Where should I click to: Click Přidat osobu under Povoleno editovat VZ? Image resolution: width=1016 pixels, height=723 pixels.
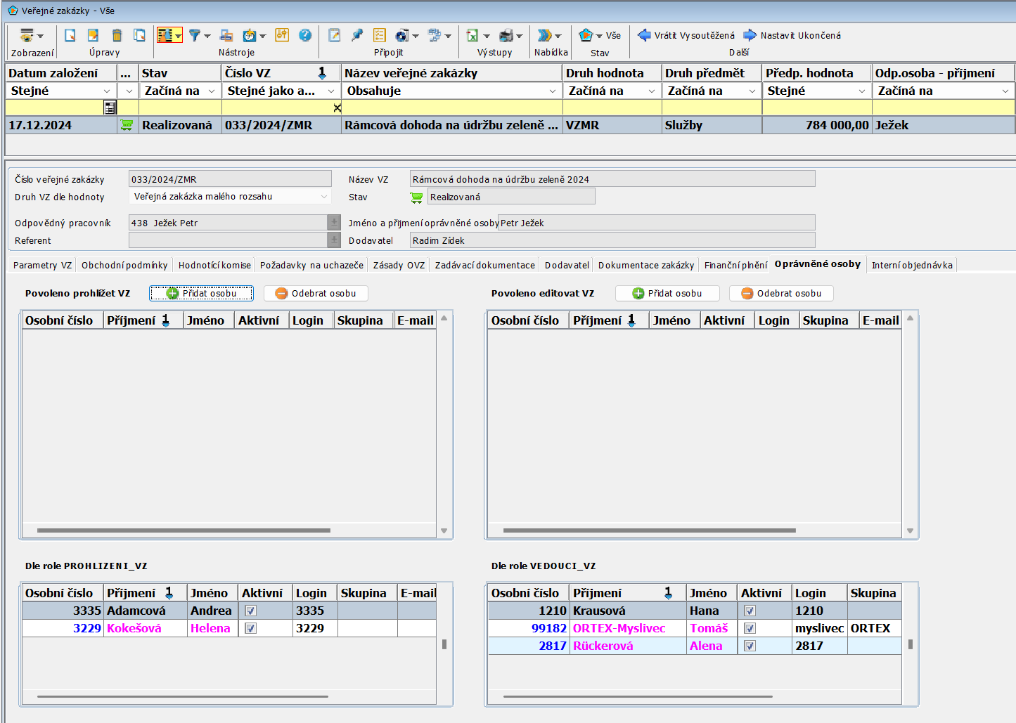tap(667, 294)
